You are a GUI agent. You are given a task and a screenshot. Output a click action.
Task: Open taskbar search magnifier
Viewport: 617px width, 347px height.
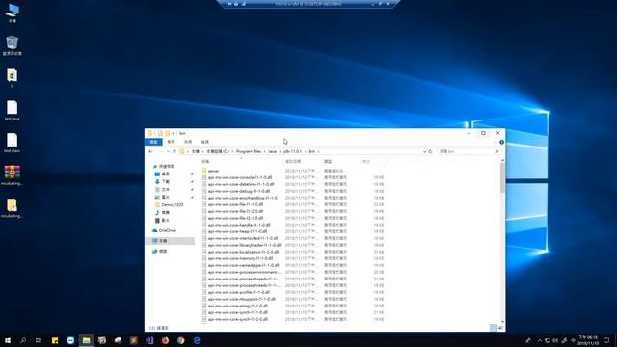pyautogui.click(x=23, y=340)
